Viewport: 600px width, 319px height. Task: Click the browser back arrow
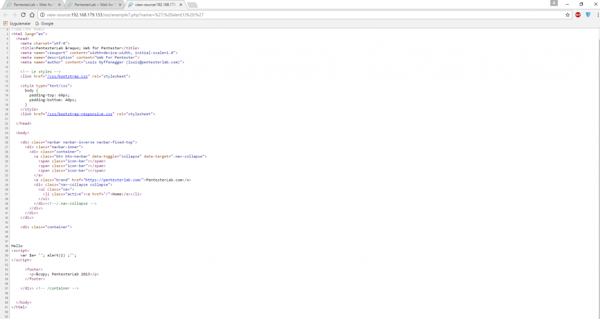6,15
